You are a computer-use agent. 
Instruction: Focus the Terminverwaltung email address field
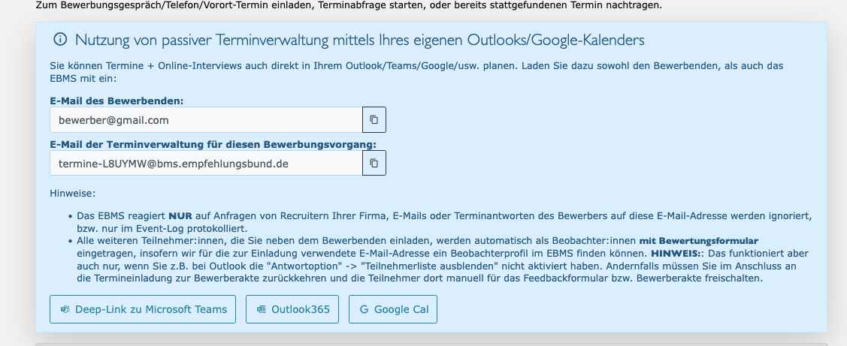[206, 162]
